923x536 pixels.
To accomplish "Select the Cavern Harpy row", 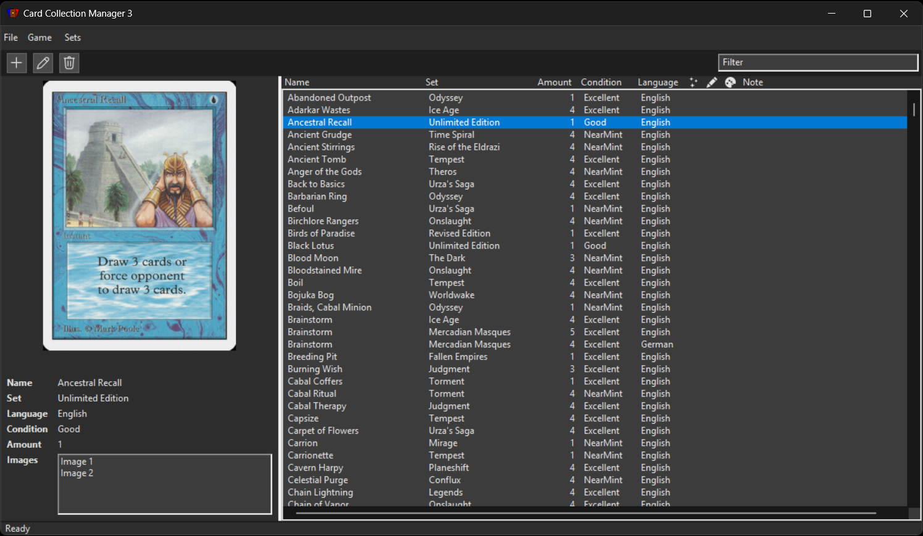I will click(x=595, y=468).
